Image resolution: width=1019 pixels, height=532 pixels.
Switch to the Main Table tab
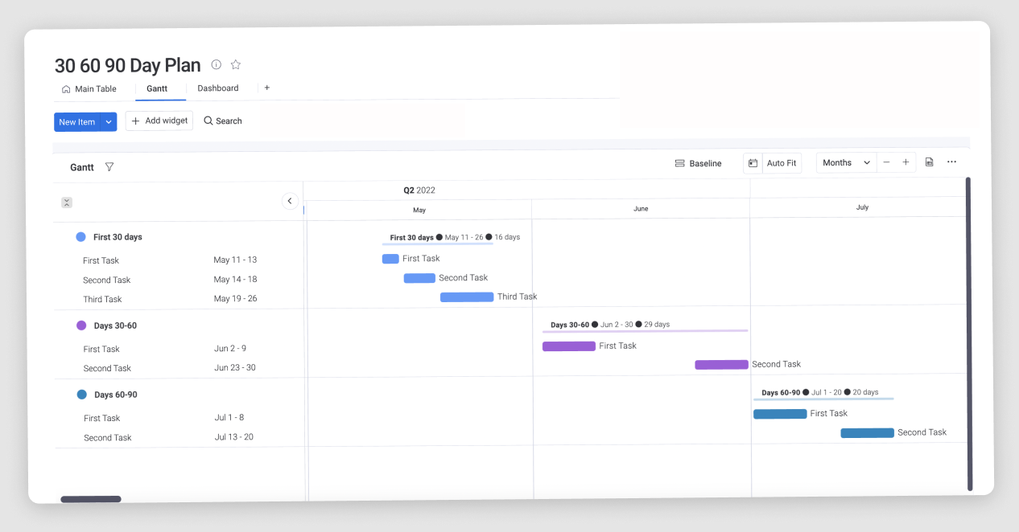point(89,89)
